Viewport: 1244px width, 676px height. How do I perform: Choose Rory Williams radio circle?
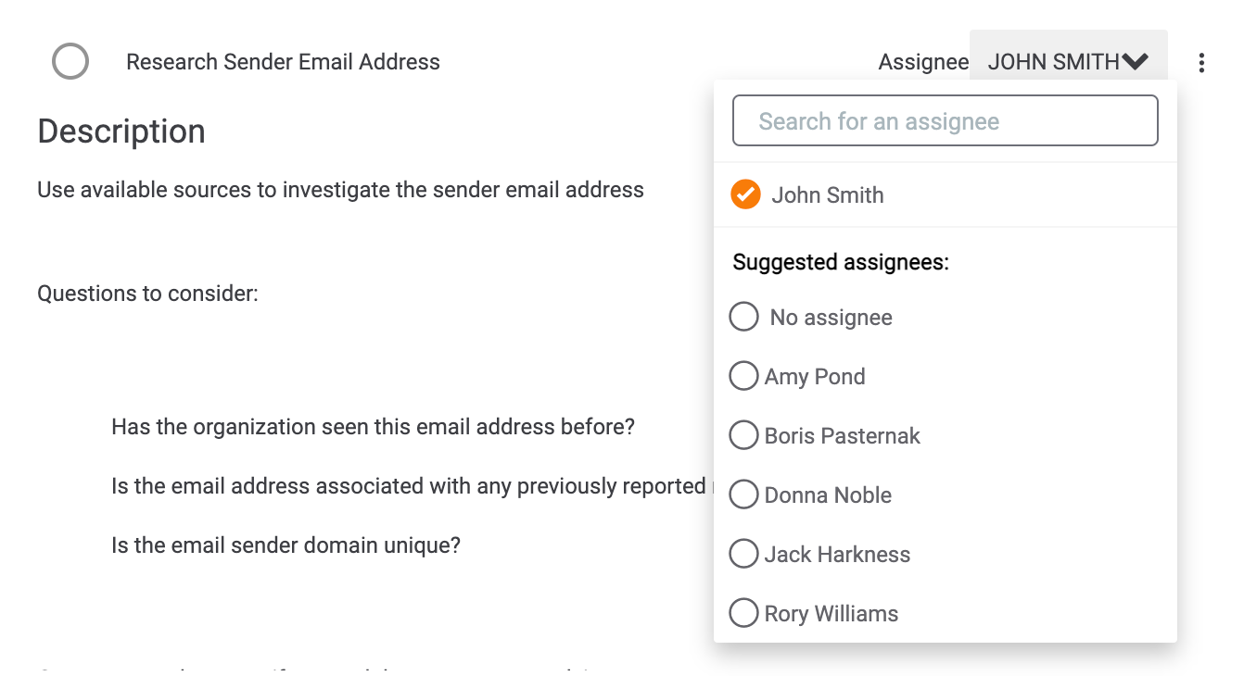pyautogui.click(x=743, y=613)
